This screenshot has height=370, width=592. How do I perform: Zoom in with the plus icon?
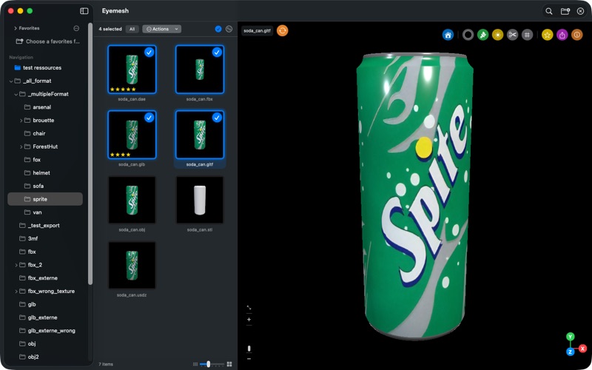tap(249, 320)
